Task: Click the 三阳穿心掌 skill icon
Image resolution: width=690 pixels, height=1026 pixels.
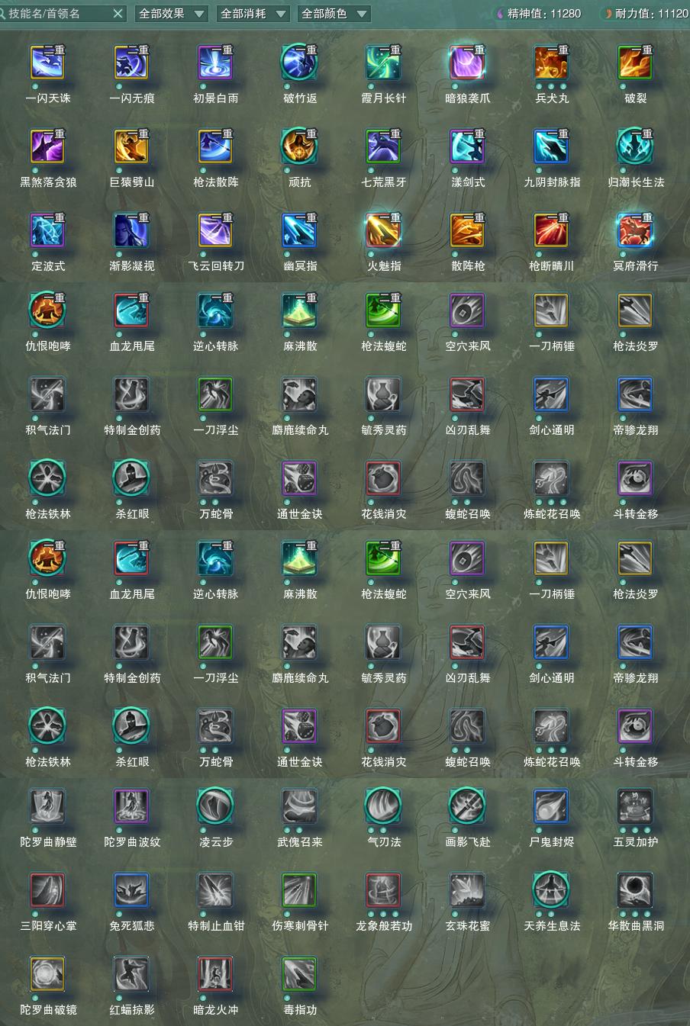Action: click(47, 890)
